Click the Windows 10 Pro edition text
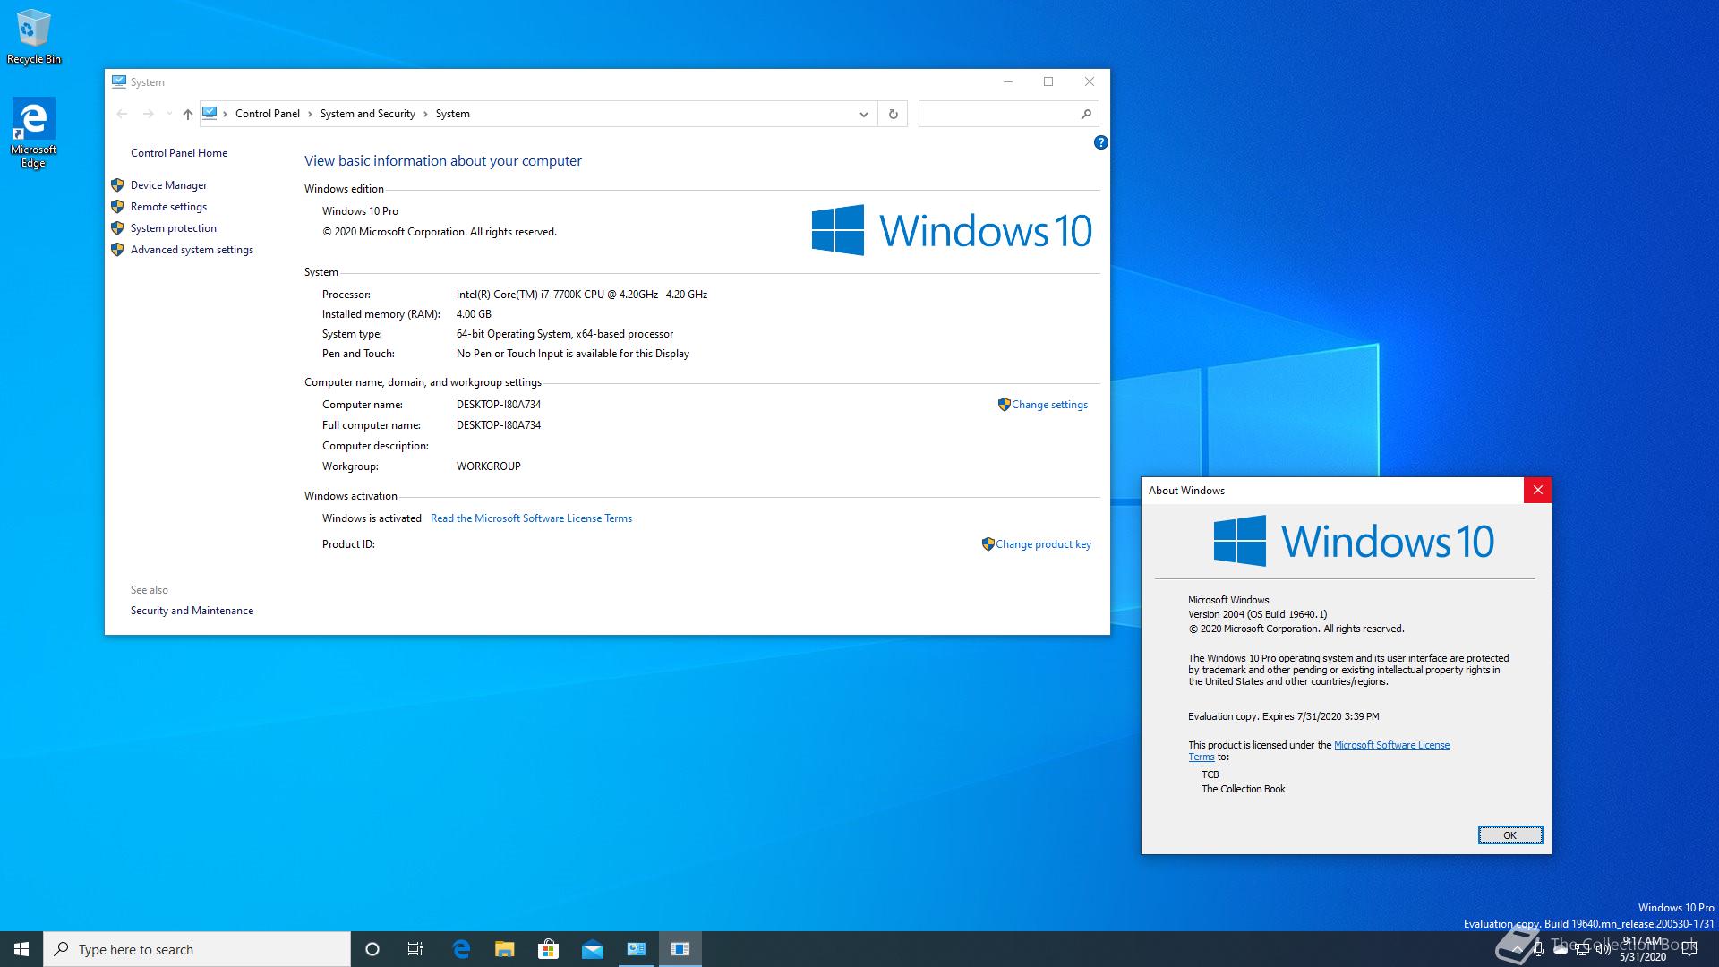 coord(360,211)
